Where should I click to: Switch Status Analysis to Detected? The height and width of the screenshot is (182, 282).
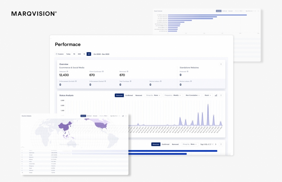tap(119, 95)
